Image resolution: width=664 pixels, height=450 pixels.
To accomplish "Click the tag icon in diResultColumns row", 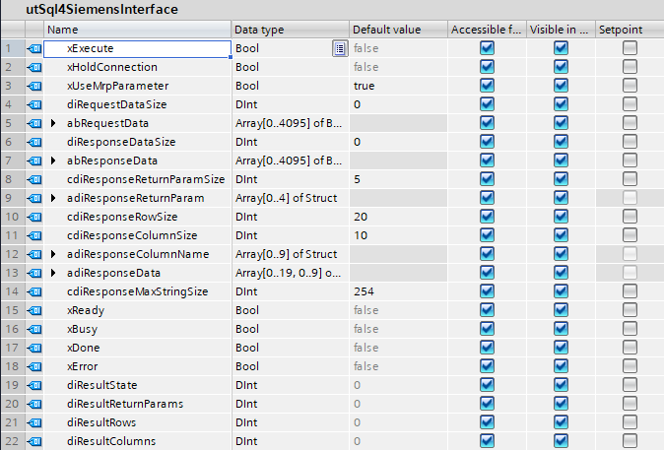I will click(34, 441).
